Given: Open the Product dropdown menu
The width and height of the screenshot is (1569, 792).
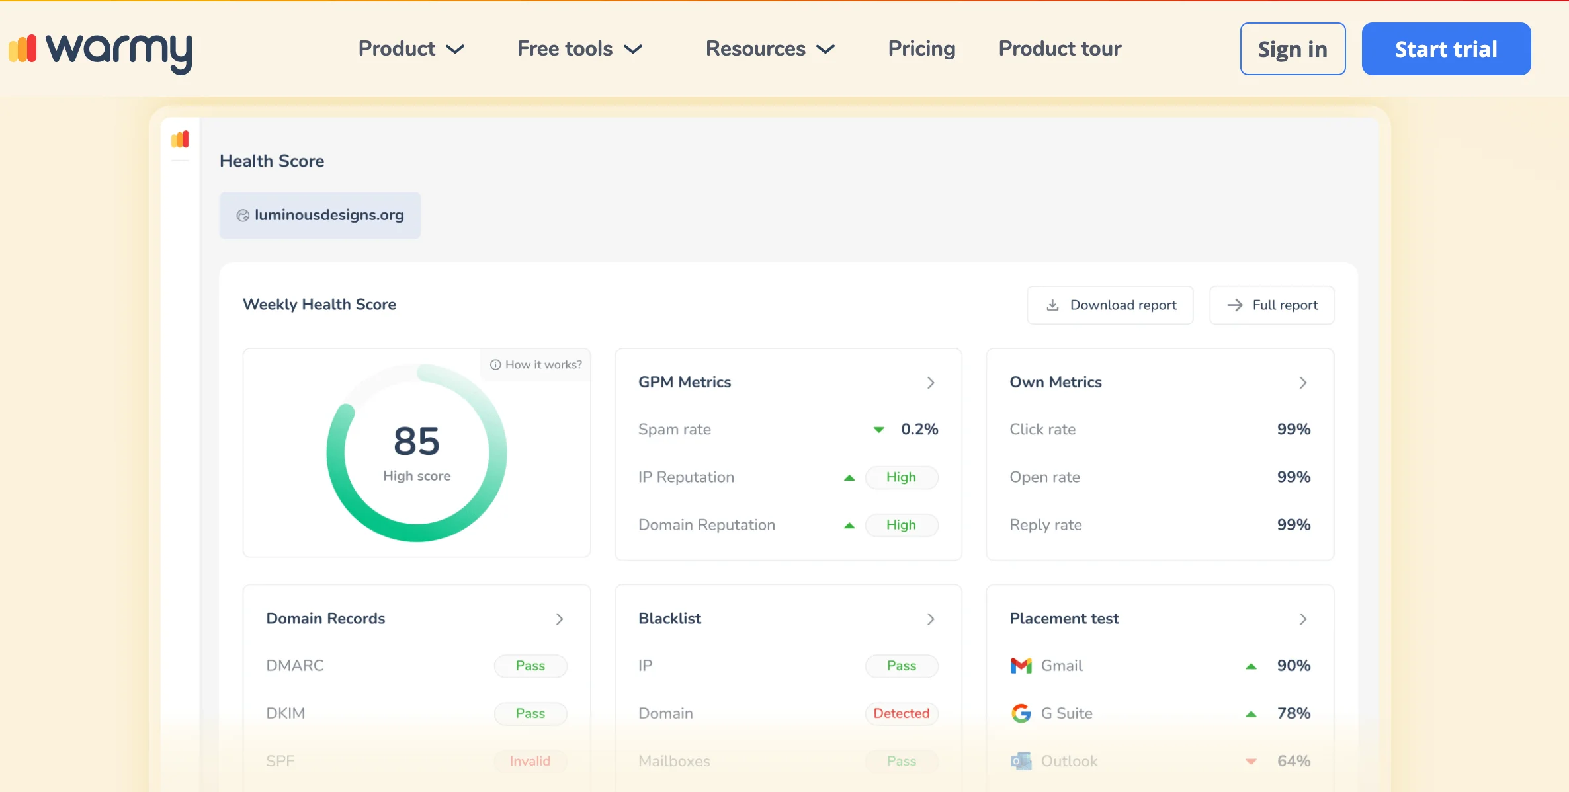Looking at the screenshot, I should pos(411,49).
